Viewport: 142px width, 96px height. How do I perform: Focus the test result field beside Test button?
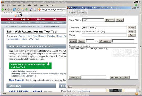(94, 77)
